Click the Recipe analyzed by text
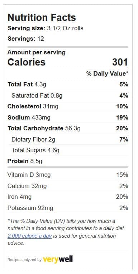This screenshot has height=274, width=138. [x=24, y=260]
